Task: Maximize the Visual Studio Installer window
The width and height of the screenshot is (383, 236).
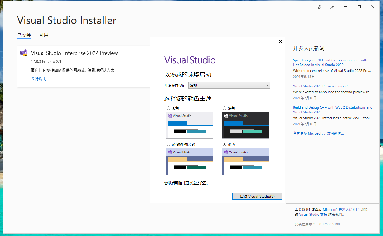Action: (x=359, y=7)
